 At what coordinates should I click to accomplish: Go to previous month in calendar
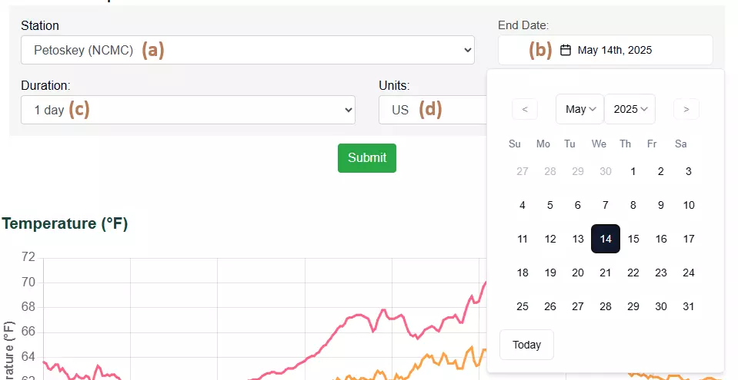524,109
